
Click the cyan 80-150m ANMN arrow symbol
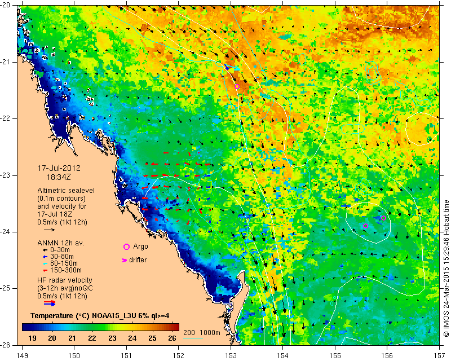45,263
